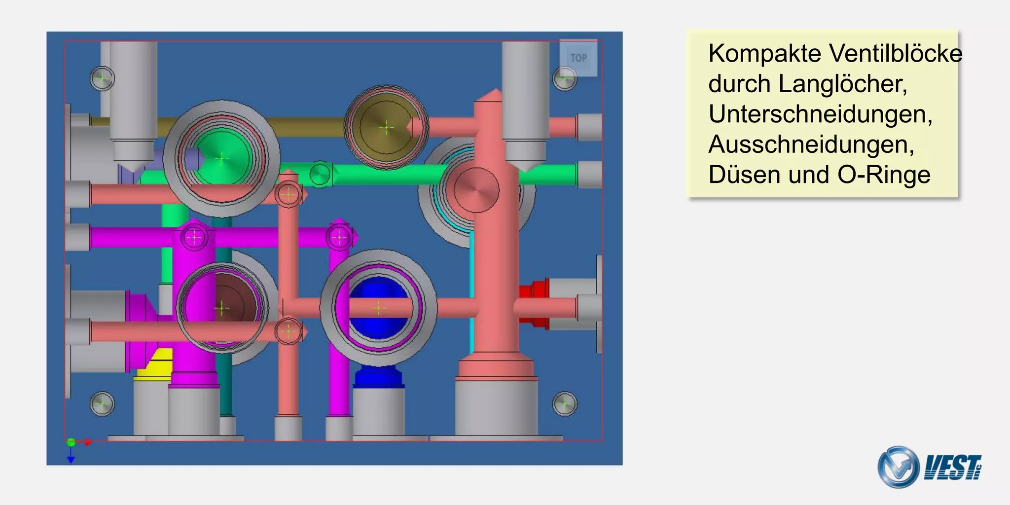Click the text 'Düsen und O-Ringe'
The width and height of the screenshot is (1010, 505).
pyautogui.click(x=819, y=175)
